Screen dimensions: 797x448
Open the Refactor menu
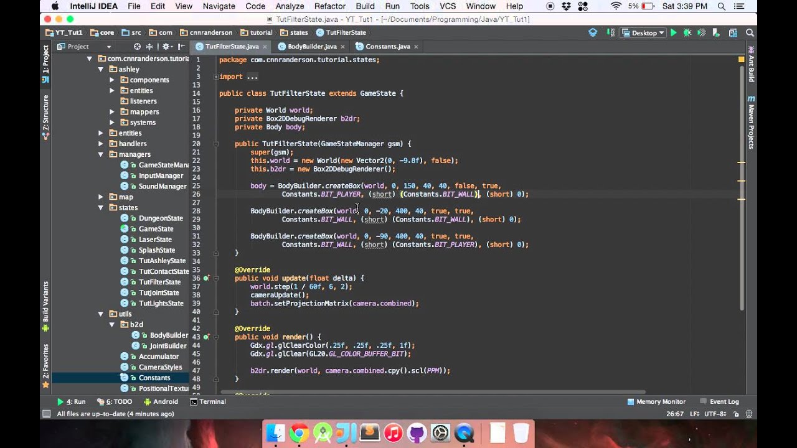click(x=330, y=6)
